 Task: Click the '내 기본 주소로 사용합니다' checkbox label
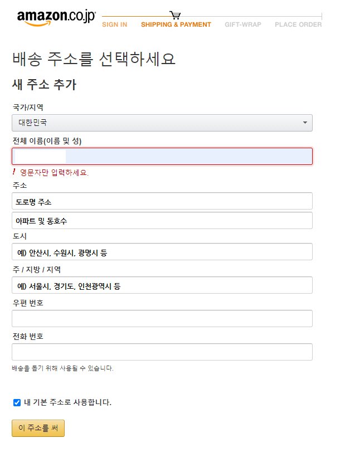67,402
